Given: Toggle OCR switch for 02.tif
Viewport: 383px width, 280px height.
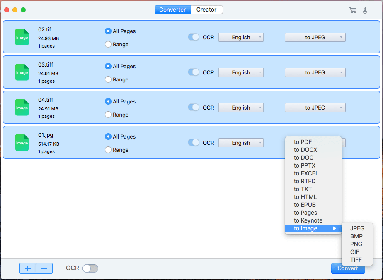Looking at the screenshot, I should (x=194, y=37).
